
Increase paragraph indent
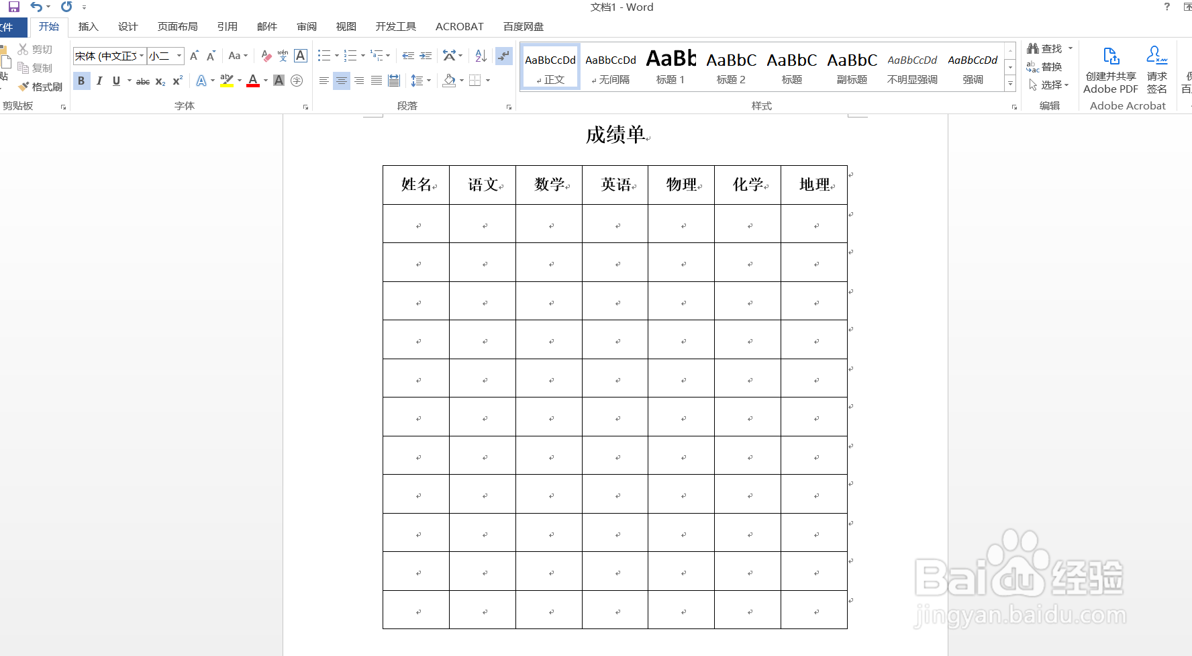pyautogui.click(x=426, y=56)
